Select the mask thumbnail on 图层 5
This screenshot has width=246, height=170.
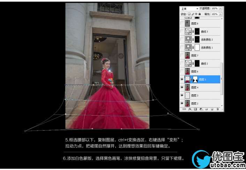[195, 80]
